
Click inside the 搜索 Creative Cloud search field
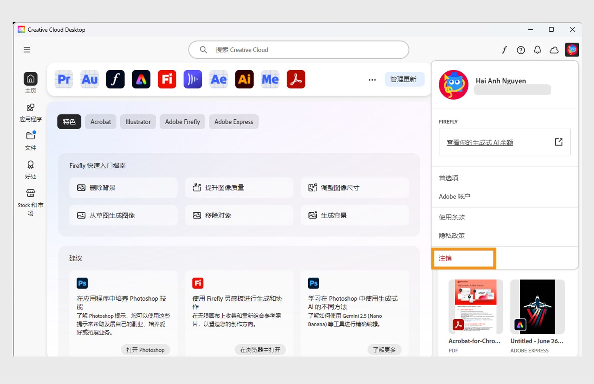pyautogui.click(x=299, y=50)
